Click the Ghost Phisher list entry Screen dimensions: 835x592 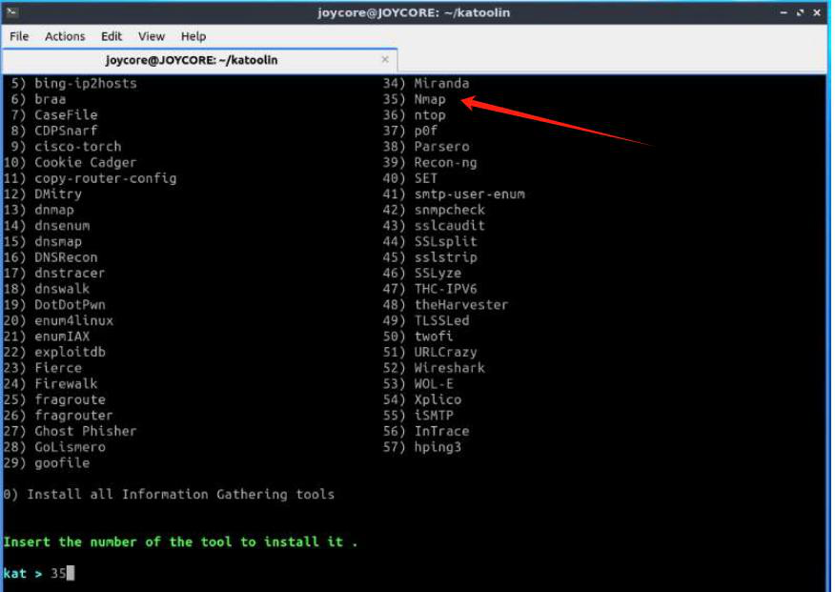point(85,431)
